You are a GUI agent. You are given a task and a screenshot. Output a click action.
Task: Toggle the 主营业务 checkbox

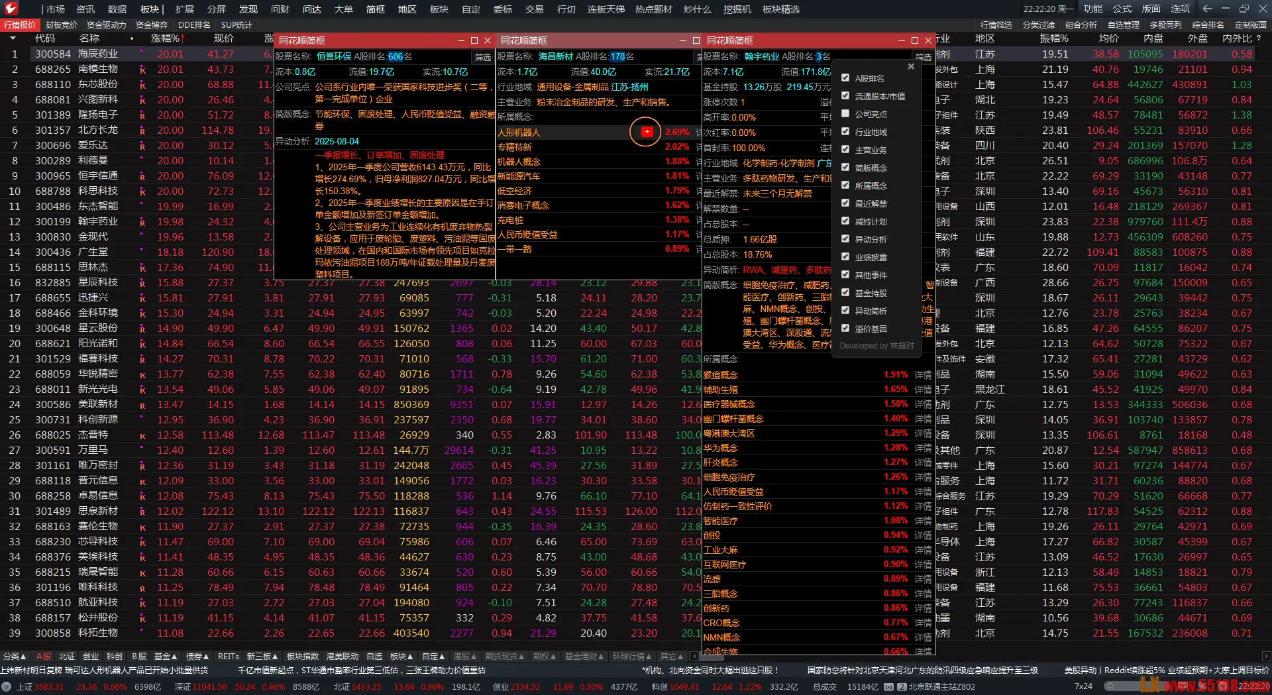pos(845,150)
